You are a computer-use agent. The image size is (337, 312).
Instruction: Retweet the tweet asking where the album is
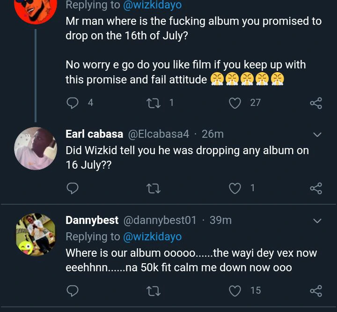tap(153, 103)
